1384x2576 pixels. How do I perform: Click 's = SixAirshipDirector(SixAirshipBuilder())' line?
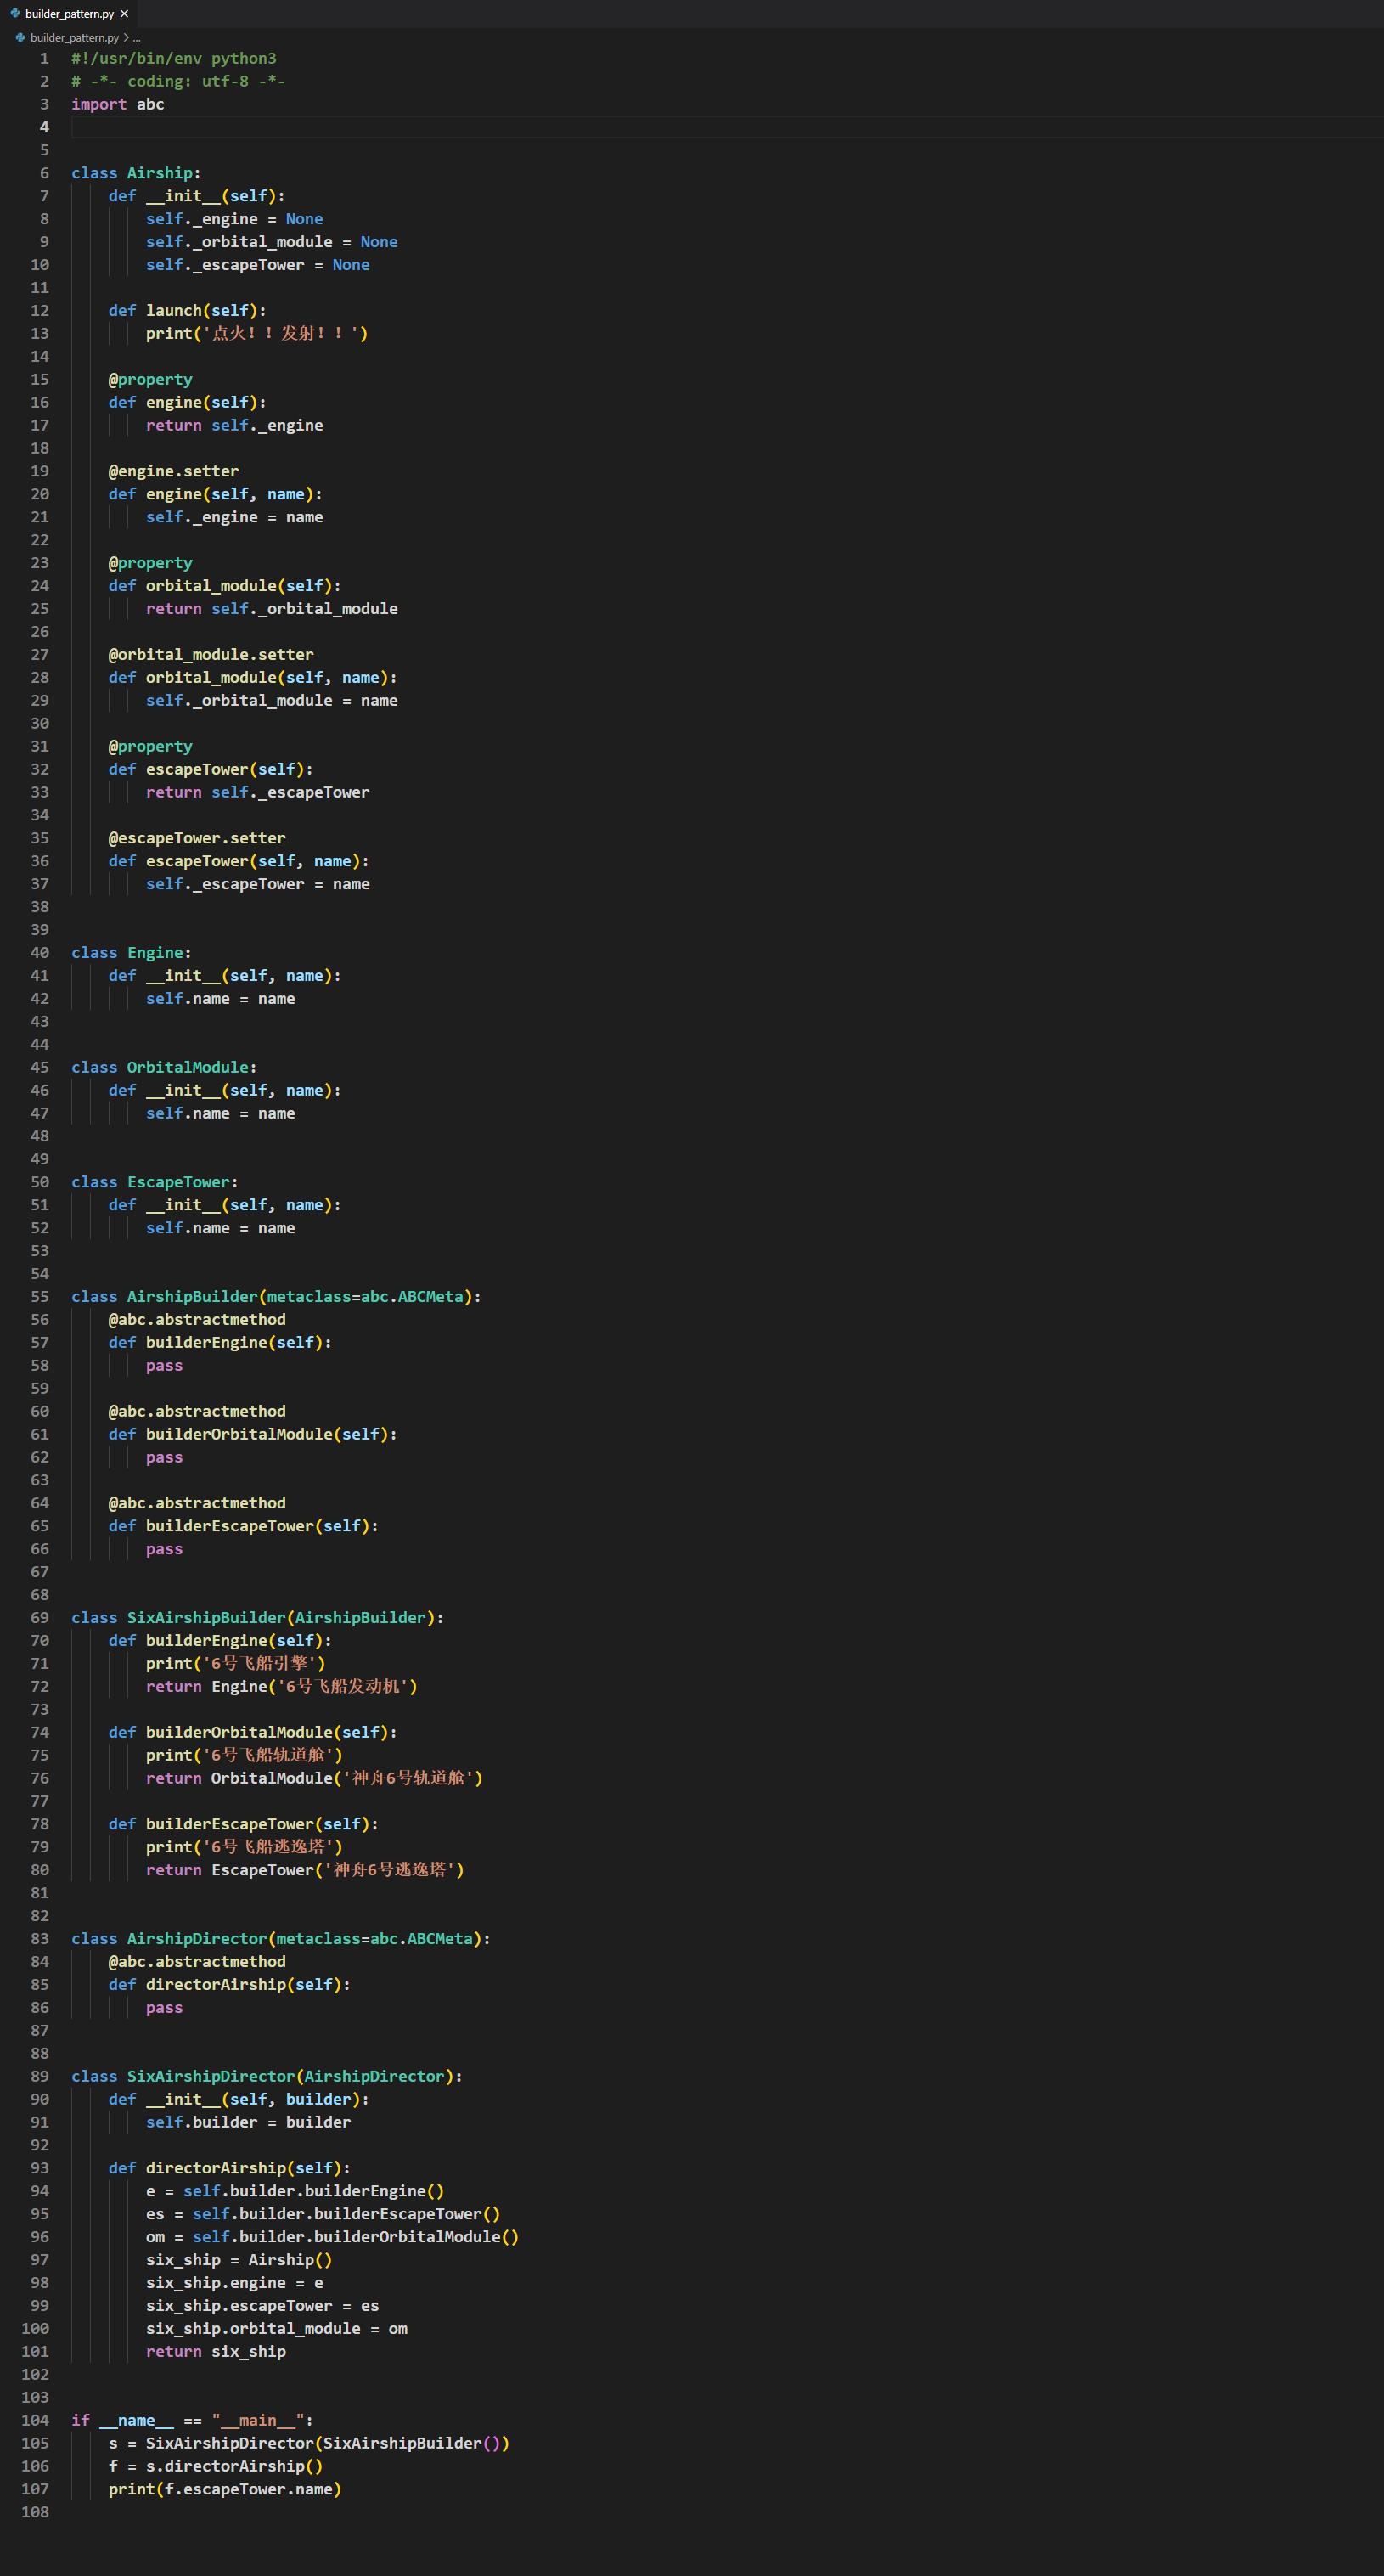point(309,2443)
